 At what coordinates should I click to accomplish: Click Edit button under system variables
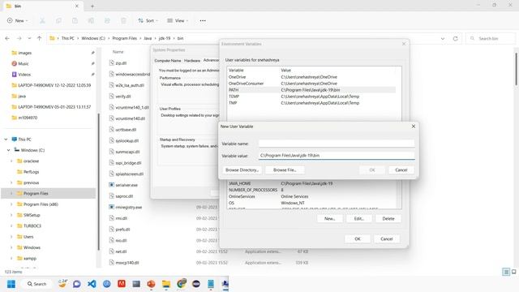click(x=358, y=218)
